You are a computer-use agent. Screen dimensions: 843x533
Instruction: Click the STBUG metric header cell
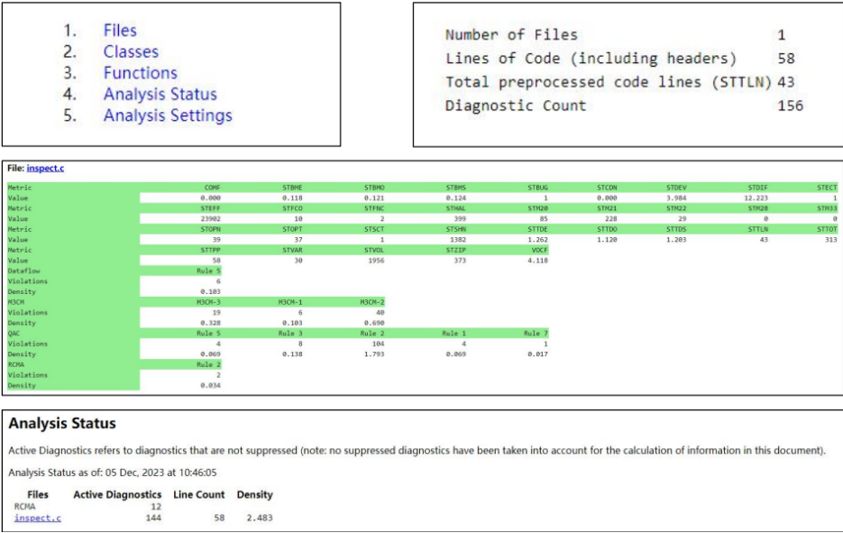(x=538, y=188)
